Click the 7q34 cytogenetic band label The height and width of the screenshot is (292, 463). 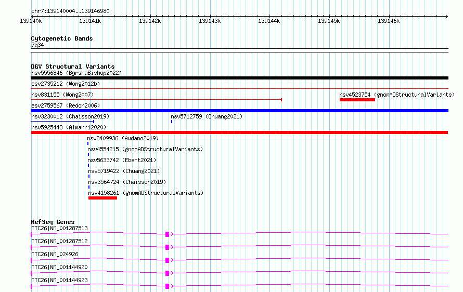(37, 45)
